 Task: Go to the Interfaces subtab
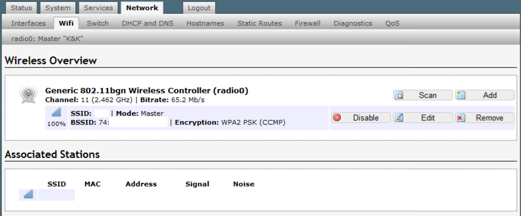tap(28, 23)
